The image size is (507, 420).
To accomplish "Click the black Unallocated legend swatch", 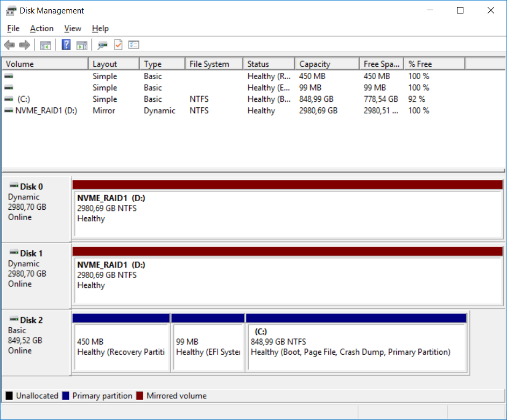I will (x=9, y=396).
